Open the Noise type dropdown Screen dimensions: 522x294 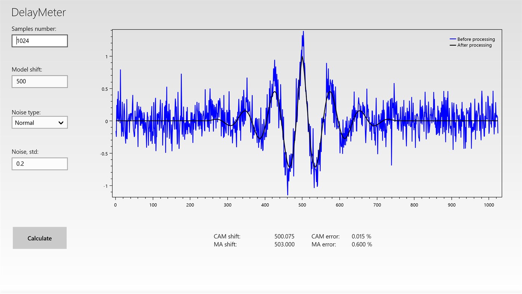[39, 122]
